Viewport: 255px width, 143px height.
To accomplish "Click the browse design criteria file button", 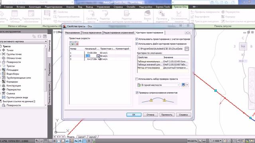I will click(x=186, y=48).
